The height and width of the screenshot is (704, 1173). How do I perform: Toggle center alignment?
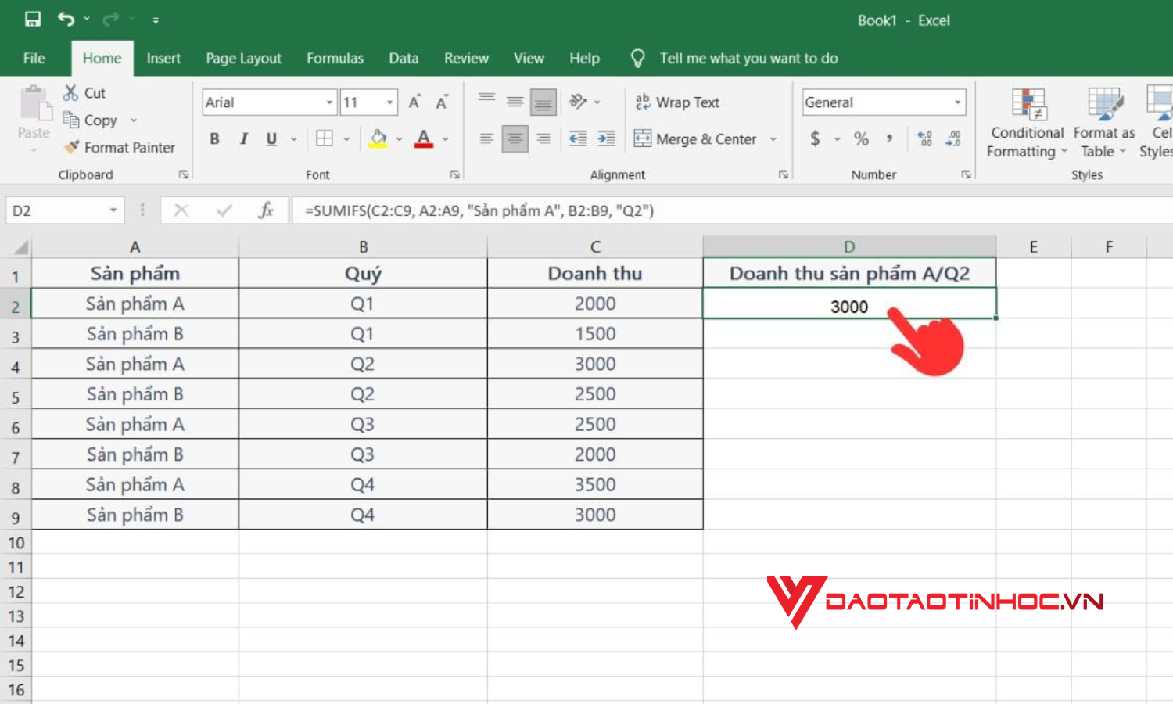(515, 138)
